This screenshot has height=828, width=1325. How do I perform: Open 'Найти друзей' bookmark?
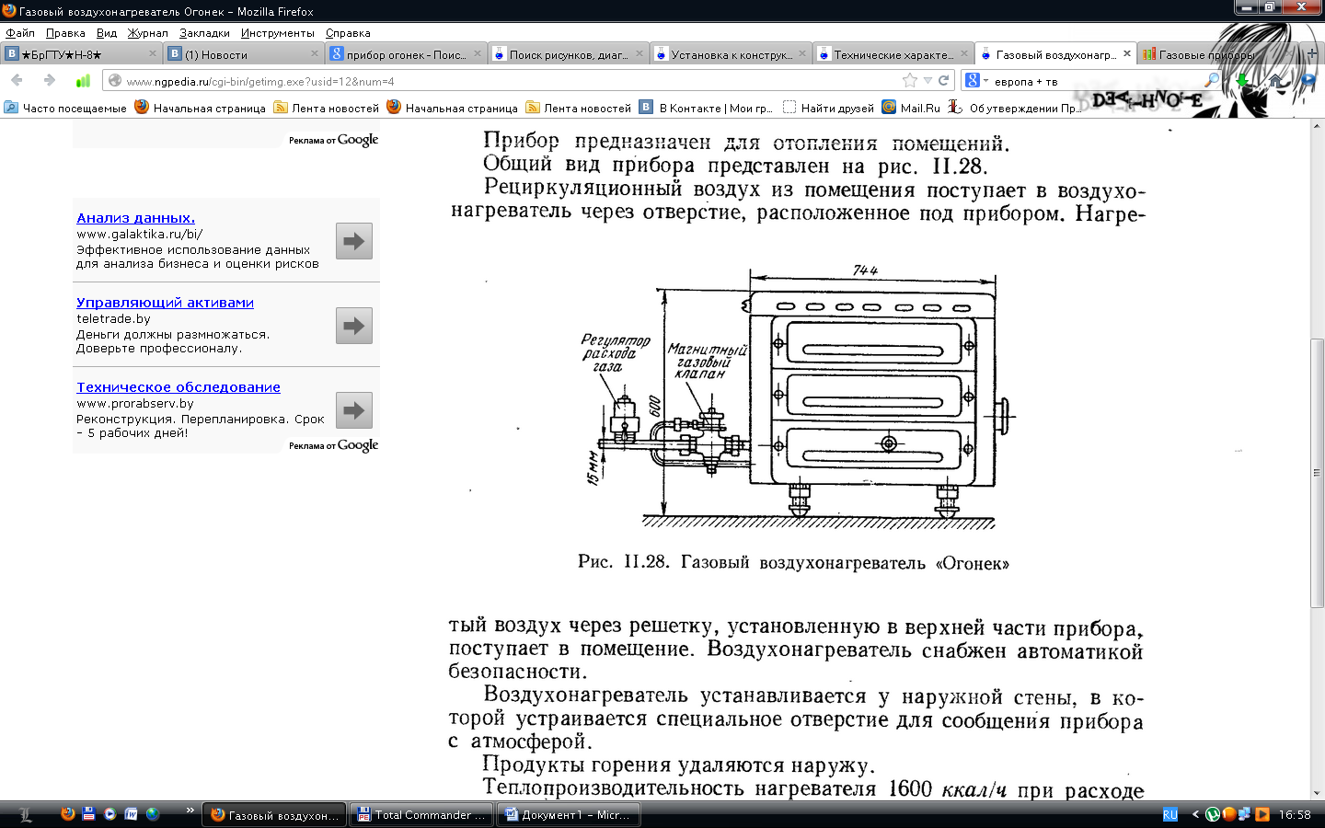(x=828, y=108)
